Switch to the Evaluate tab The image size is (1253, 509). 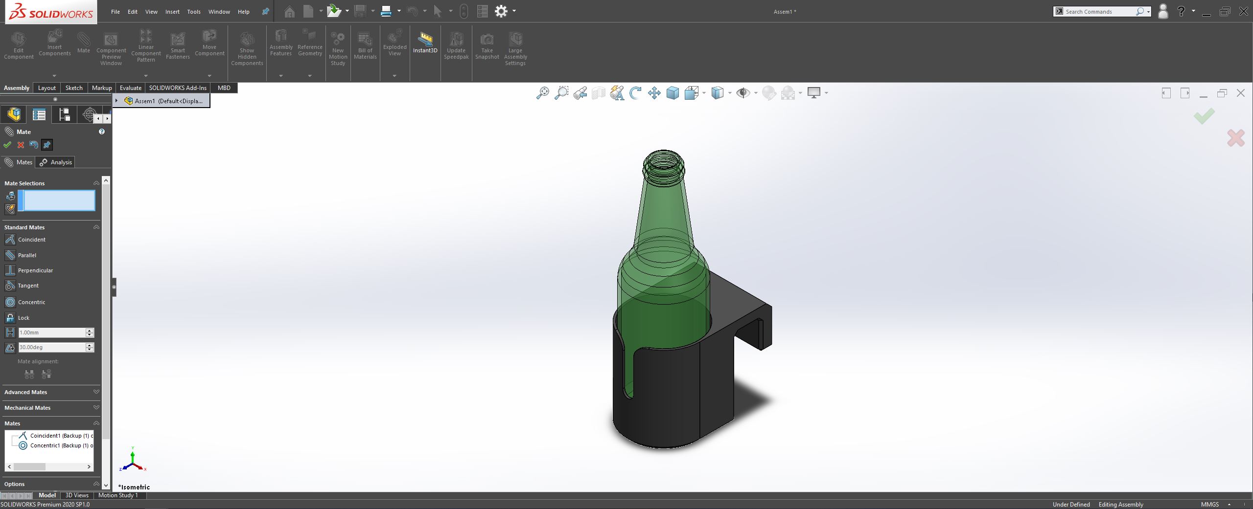tap(130, 88)
